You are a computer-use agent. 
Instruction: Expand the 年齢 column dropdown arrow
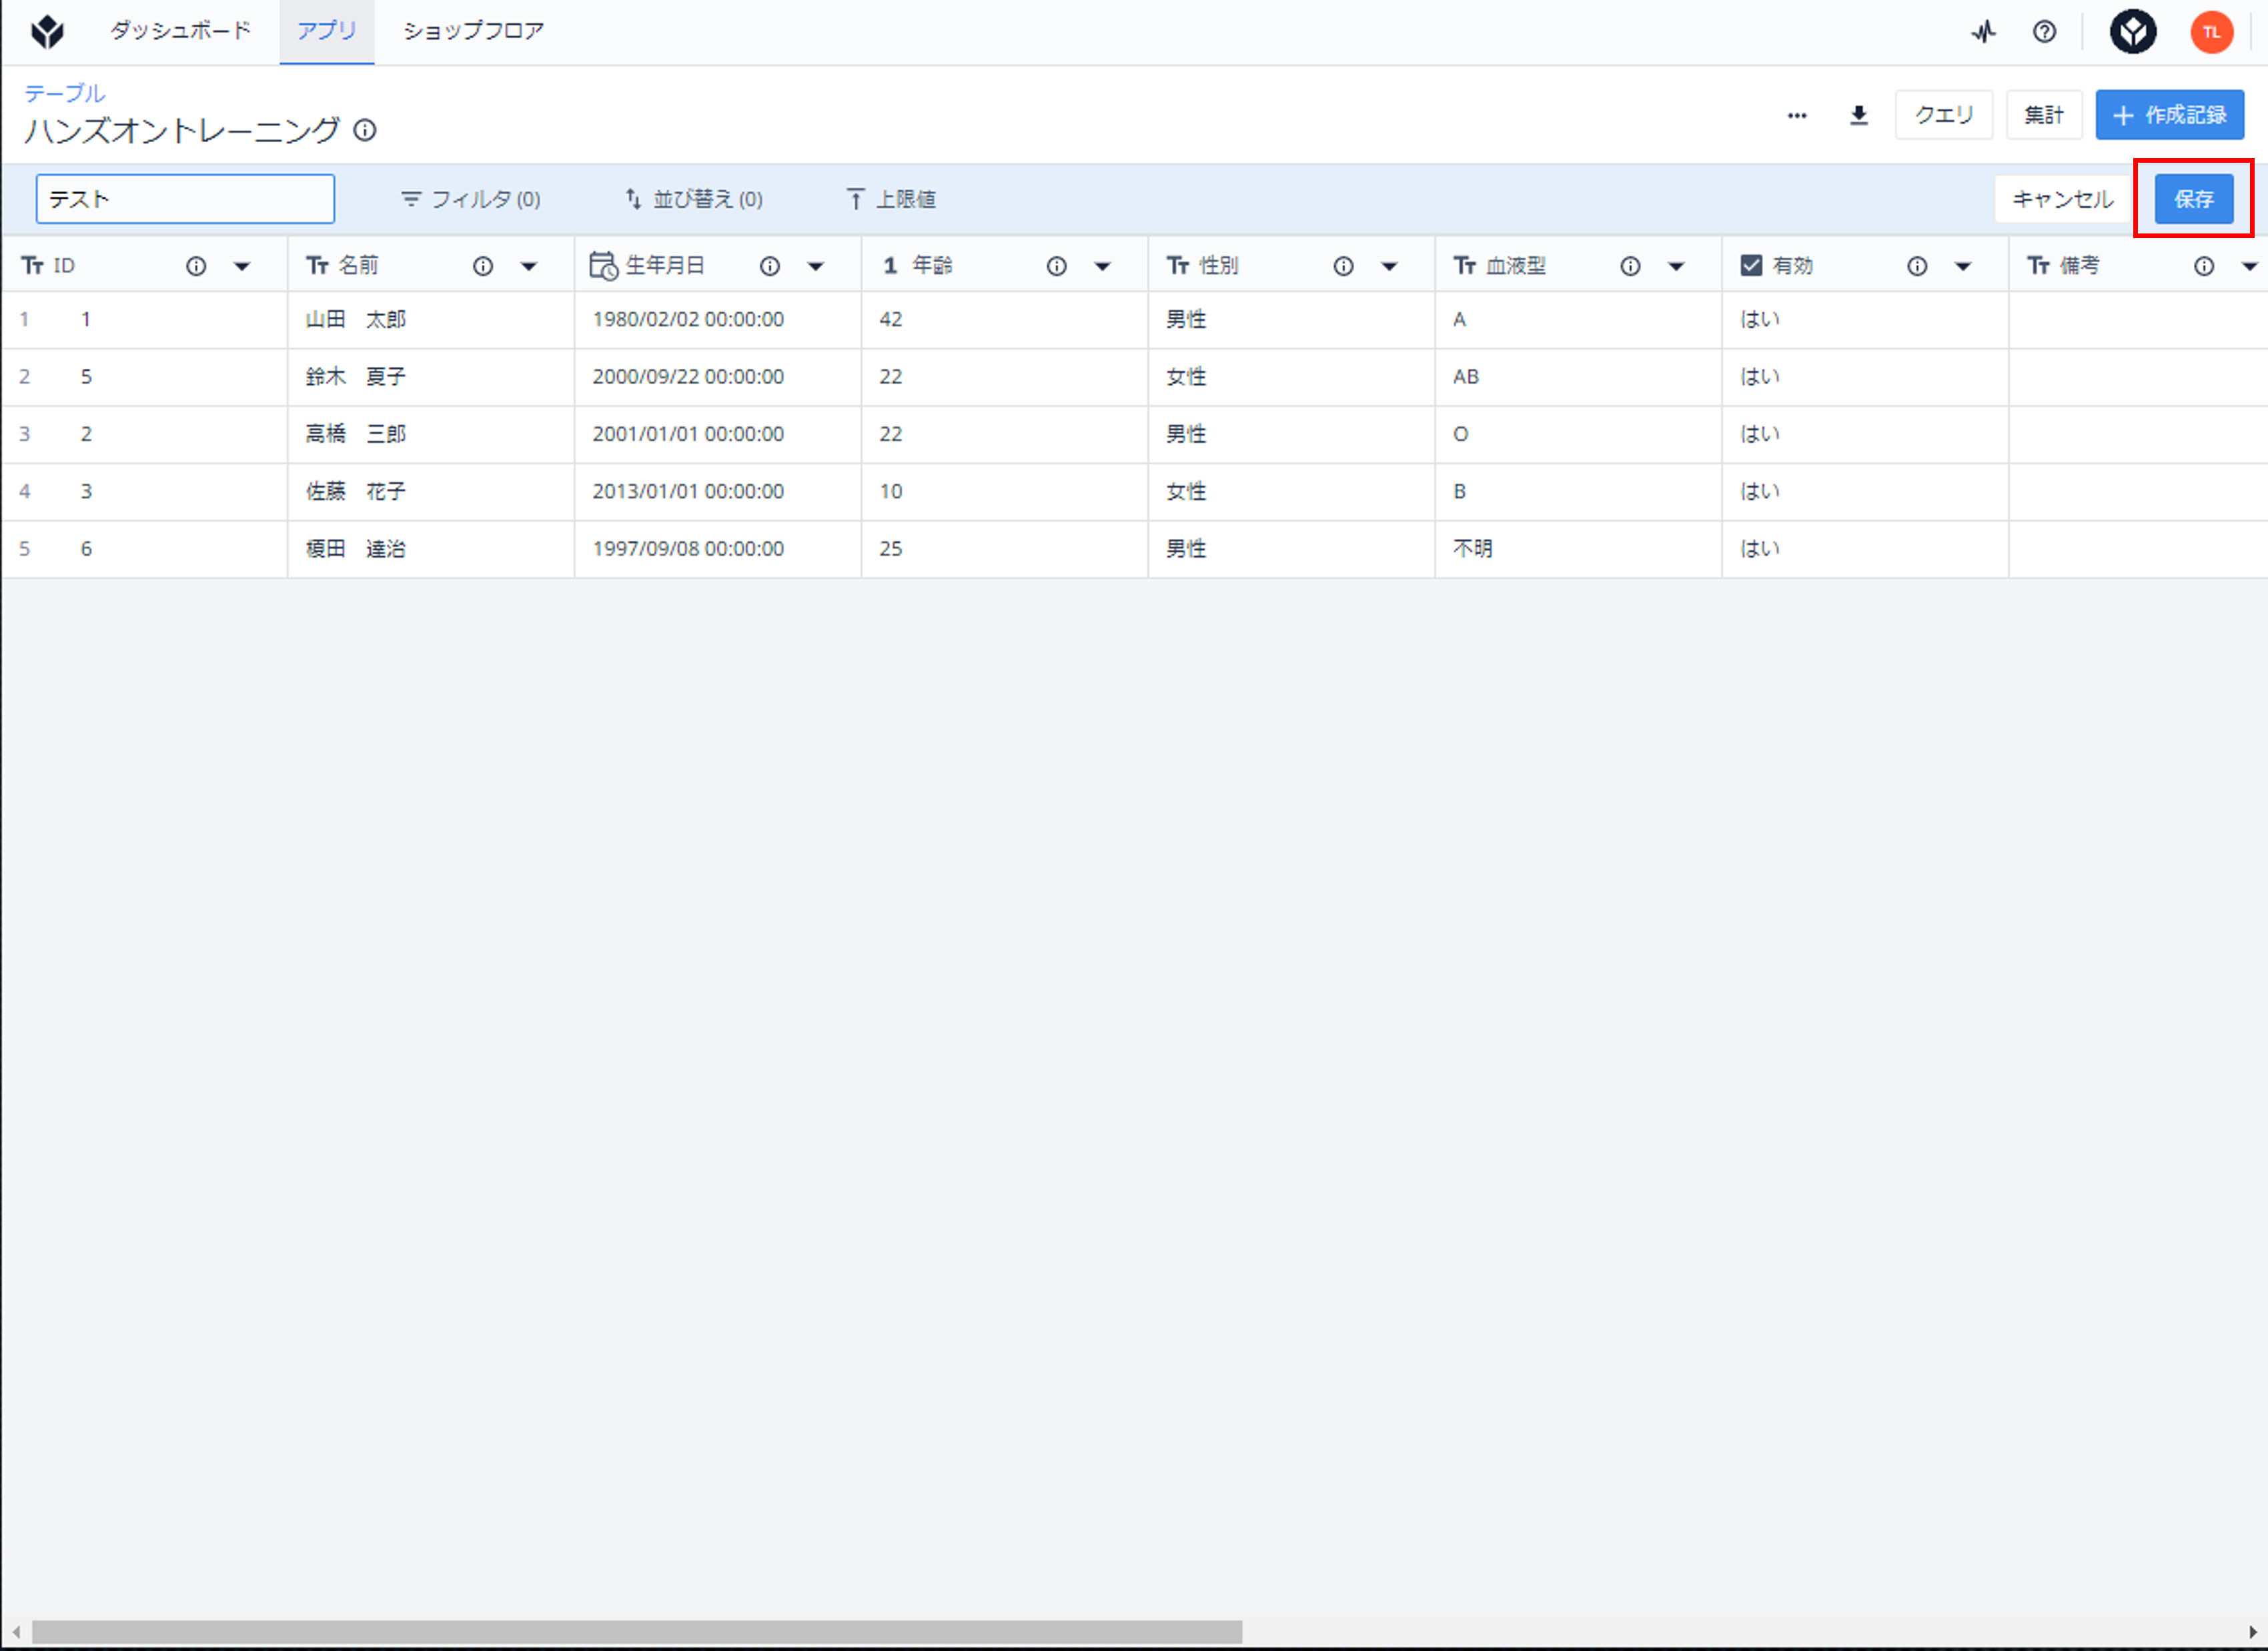(1102, 266)
